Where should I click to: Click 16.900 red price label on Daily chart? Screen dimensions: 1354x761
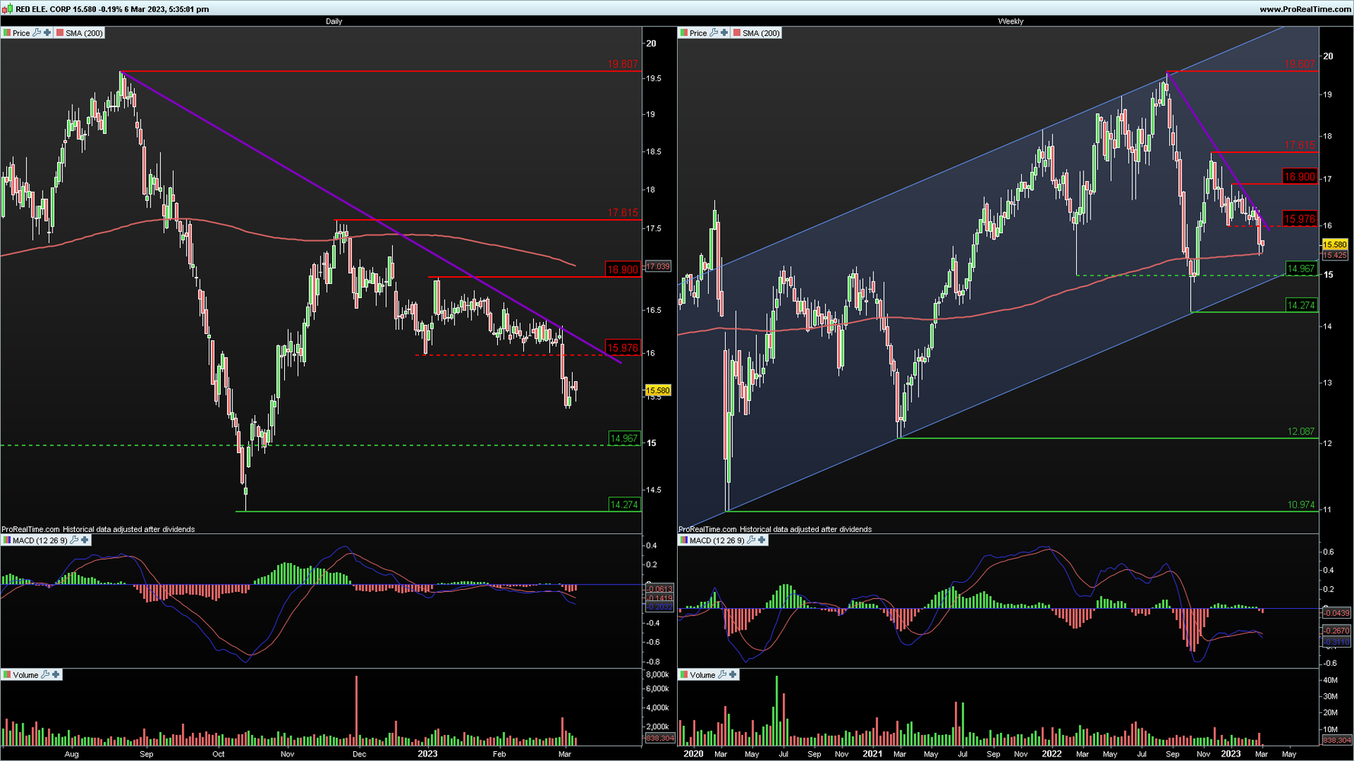[x=623, y=269]
